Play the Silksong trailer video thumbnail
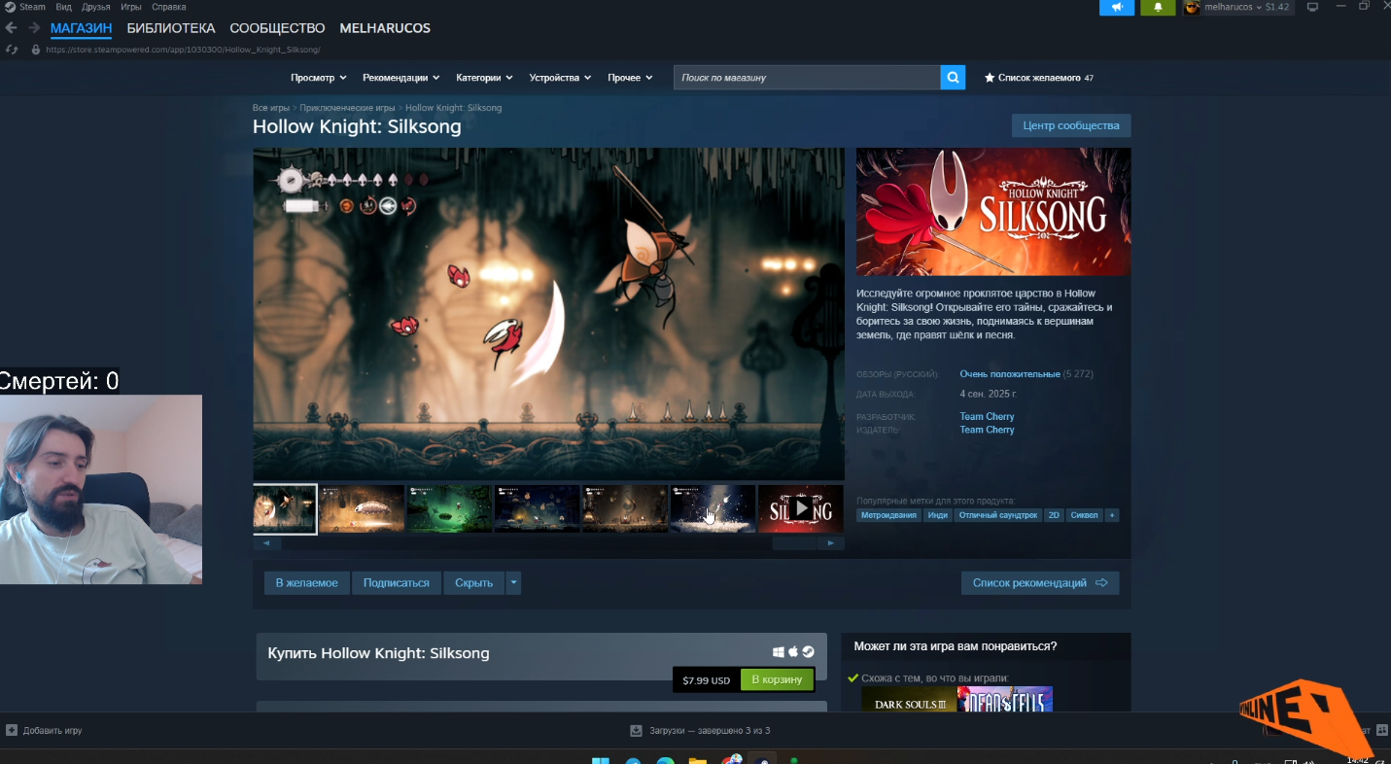The width and height of the screenshot is (1391, 764). [x=801, y=508]
